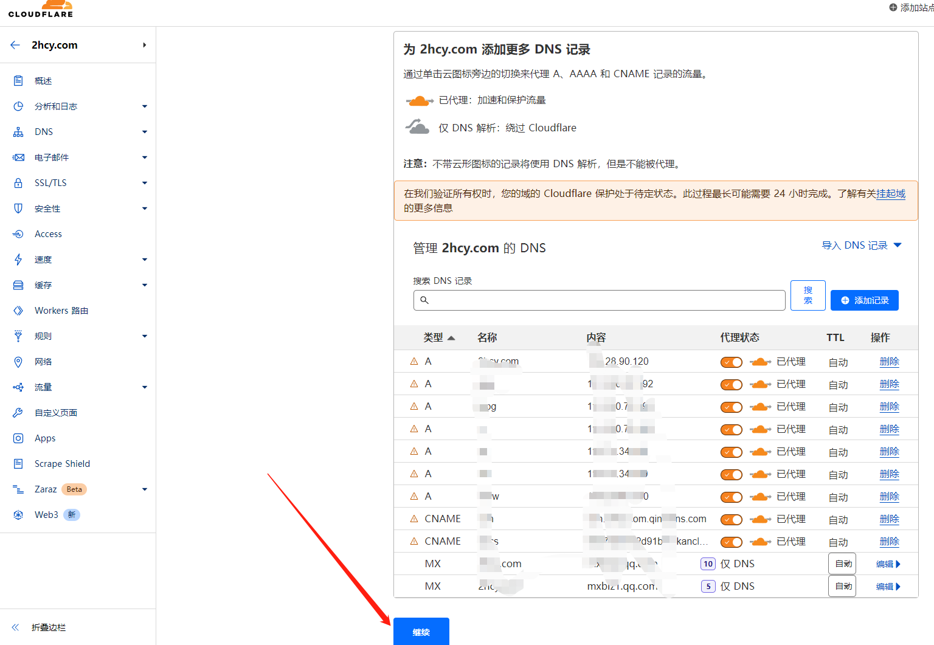
Task: Click the 缓存 storage icon
Action: pos(18,285)
